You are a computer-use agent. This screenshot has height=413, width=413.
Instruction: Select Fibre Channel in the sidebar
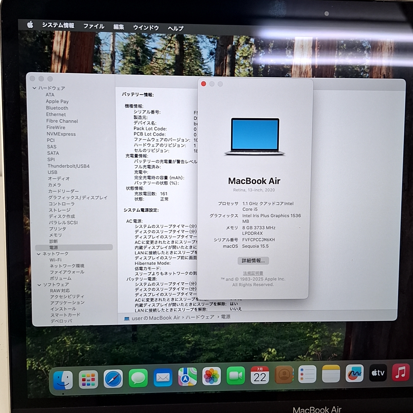[62, 121]
